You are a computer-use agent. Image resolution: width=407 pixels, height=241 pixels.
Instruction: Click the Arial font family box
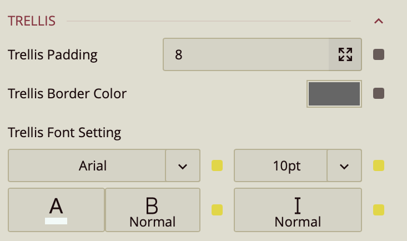coord(87,165)
